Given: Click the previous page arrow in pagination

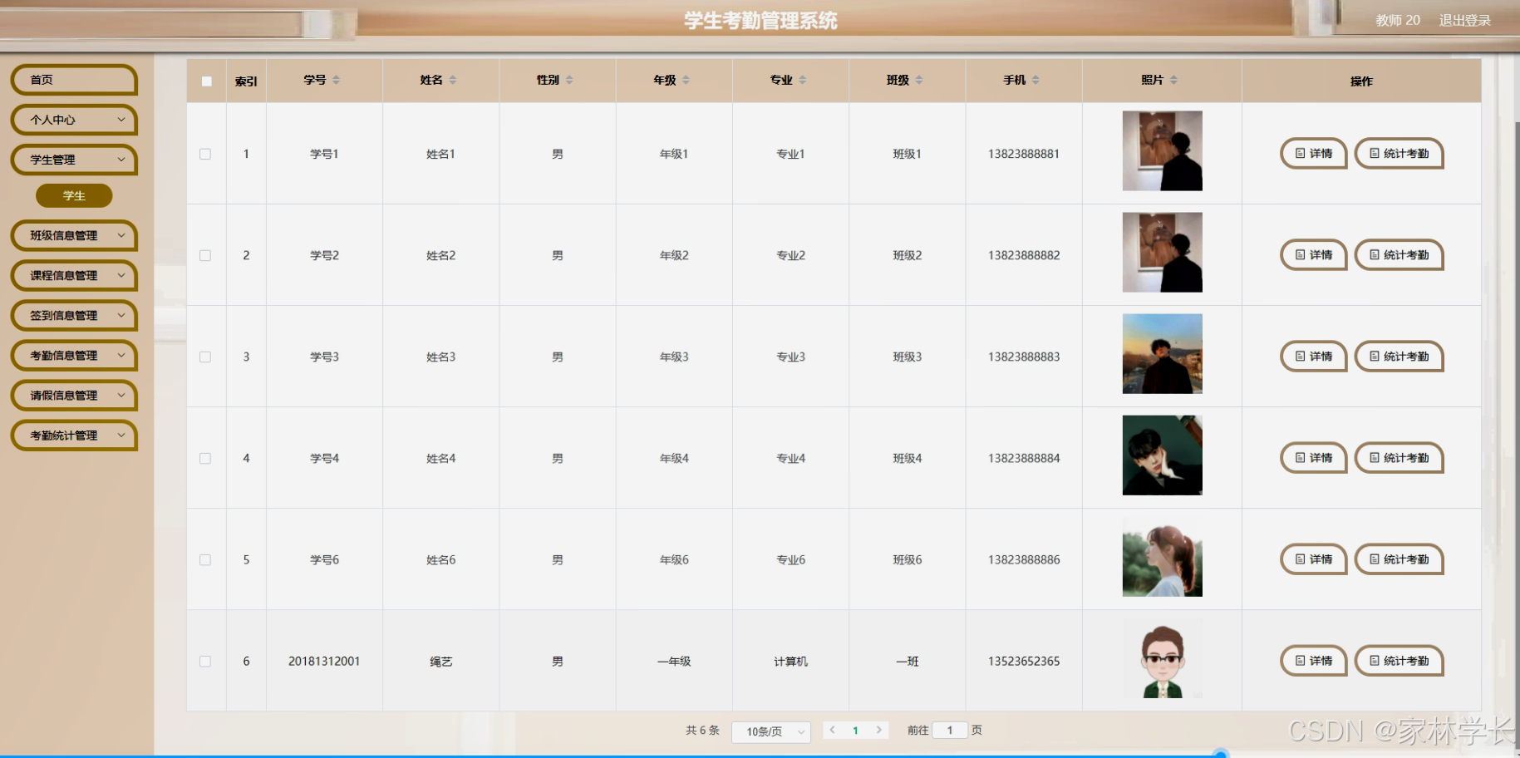Looking at the screenshot, I should click(x=831, y=730).
